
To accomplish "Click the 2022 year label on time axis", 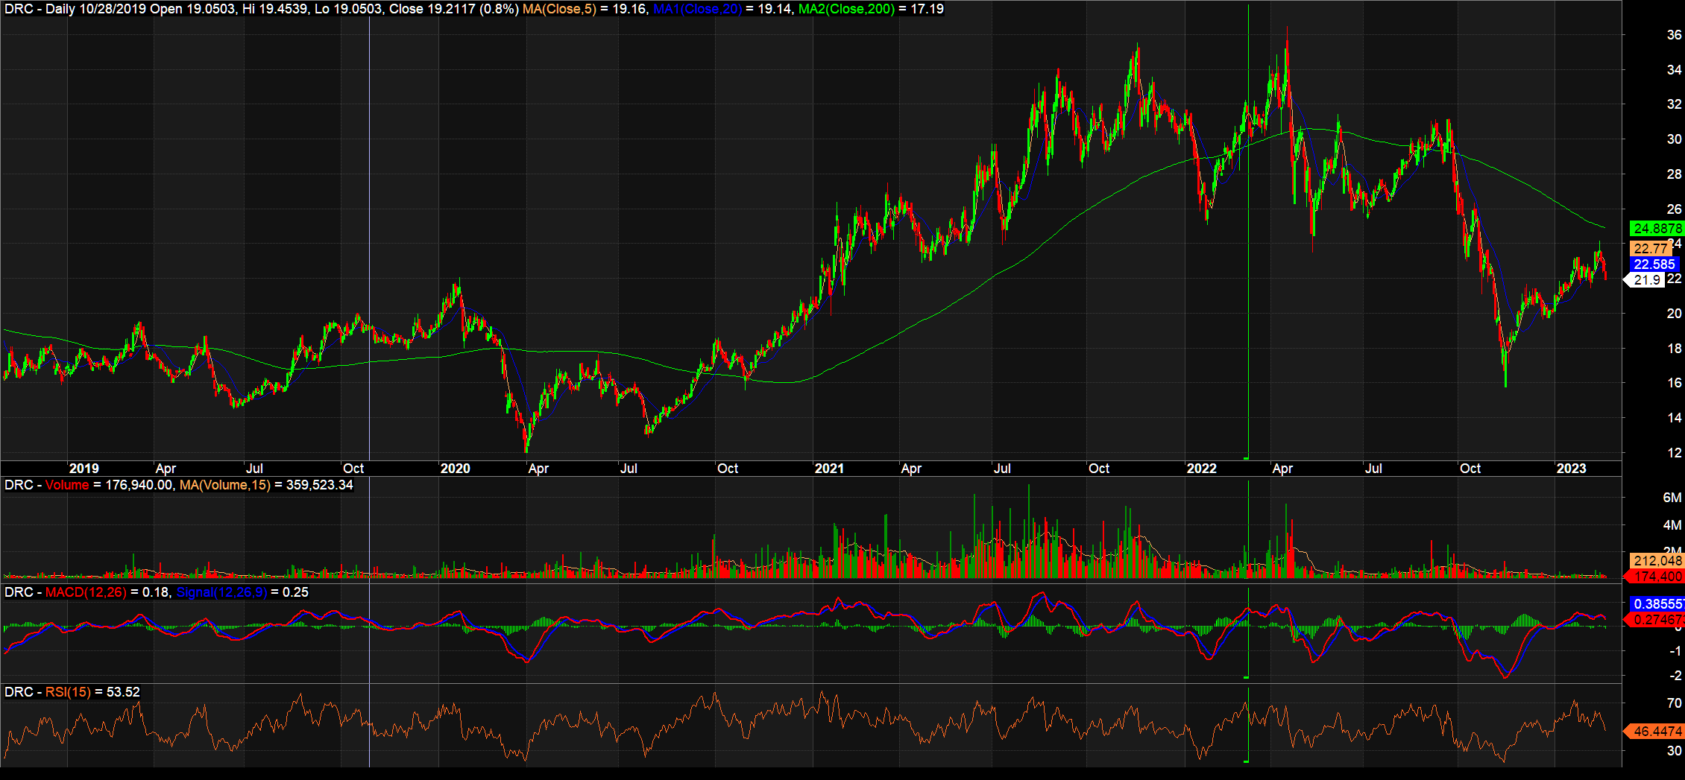I will tap(1201, 469).
